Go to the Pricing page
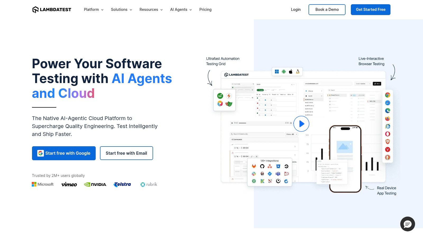 click(205, 10)
